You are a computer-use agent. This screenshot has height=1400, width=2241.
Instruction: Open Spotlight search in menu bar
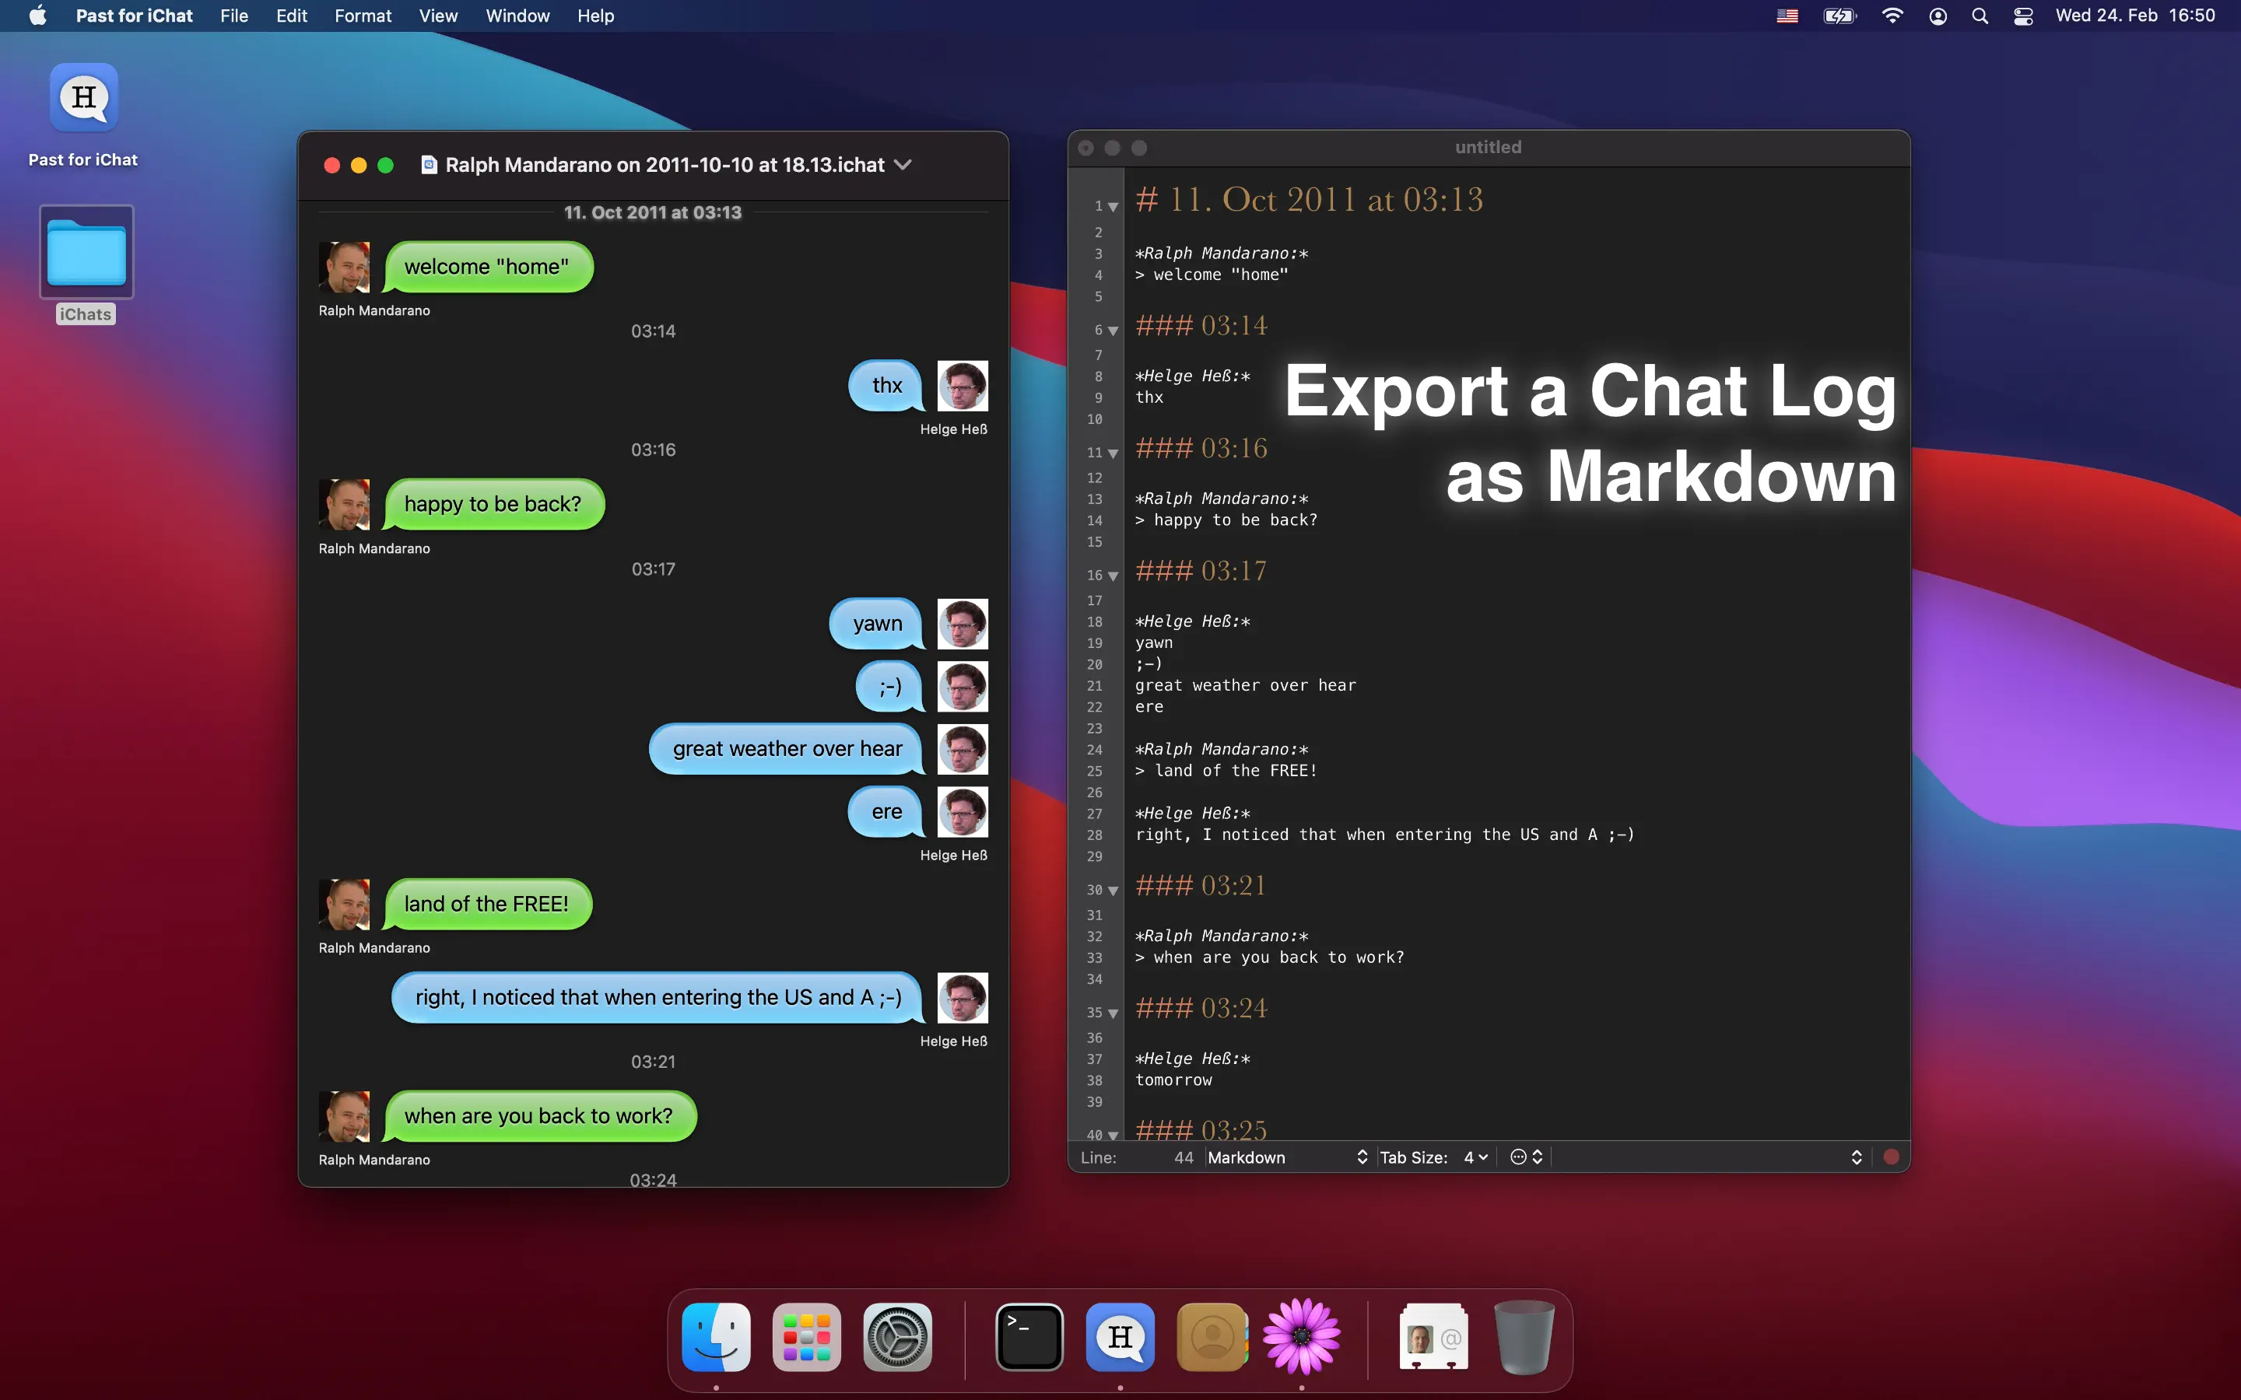click(1980, 16)
